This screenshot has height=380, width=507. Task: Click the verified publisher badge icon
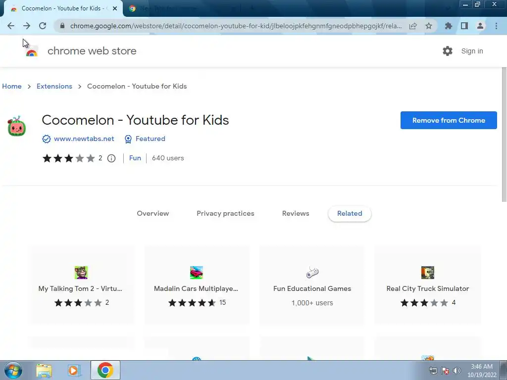click(x=46, y=139)
